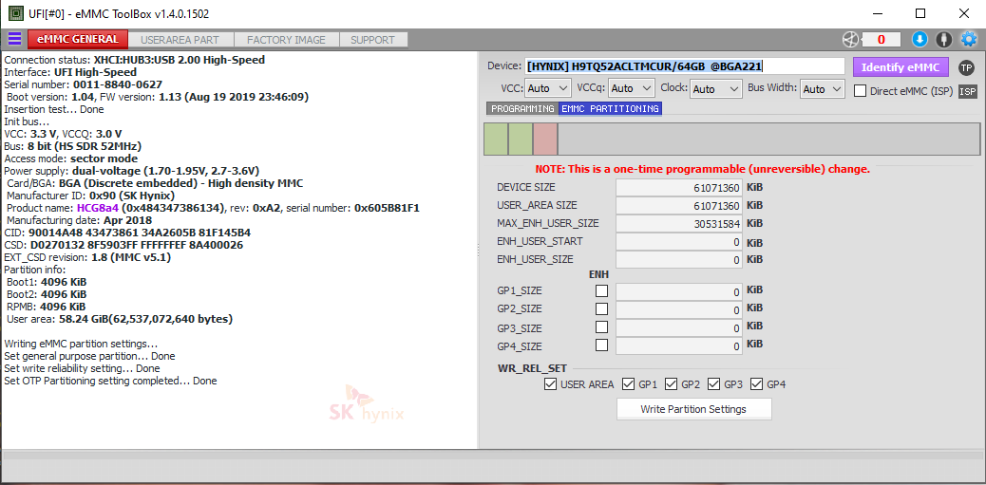
Task: Click the MAX_ENH_USER_SIZE value field
Action: click(x=679, y=224)
